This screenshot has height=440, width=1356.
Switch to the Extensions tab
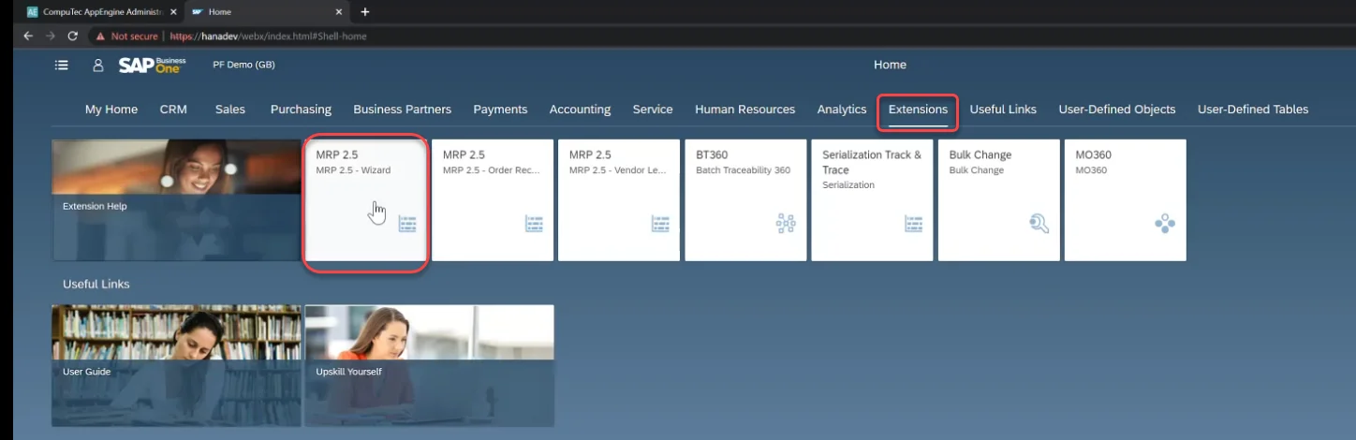click(x=918, y=110)
